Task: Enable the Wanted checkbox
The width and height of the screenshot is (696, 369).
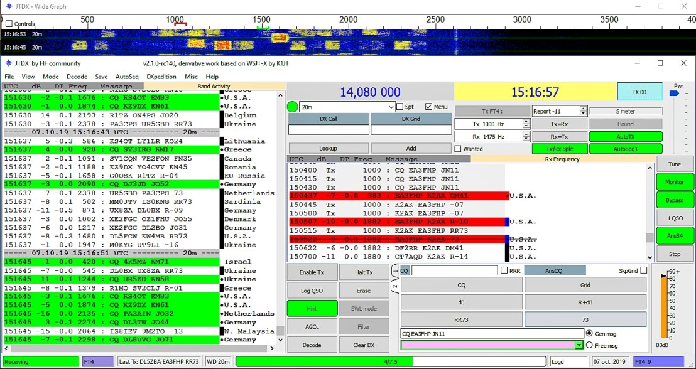Action: coord(458,149)
